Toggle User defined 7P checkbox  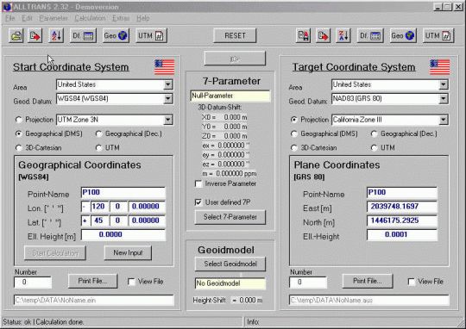click(x=198, y=202)
